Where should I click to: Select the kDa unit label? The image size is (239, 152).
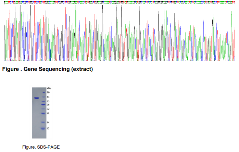point(49,88)
